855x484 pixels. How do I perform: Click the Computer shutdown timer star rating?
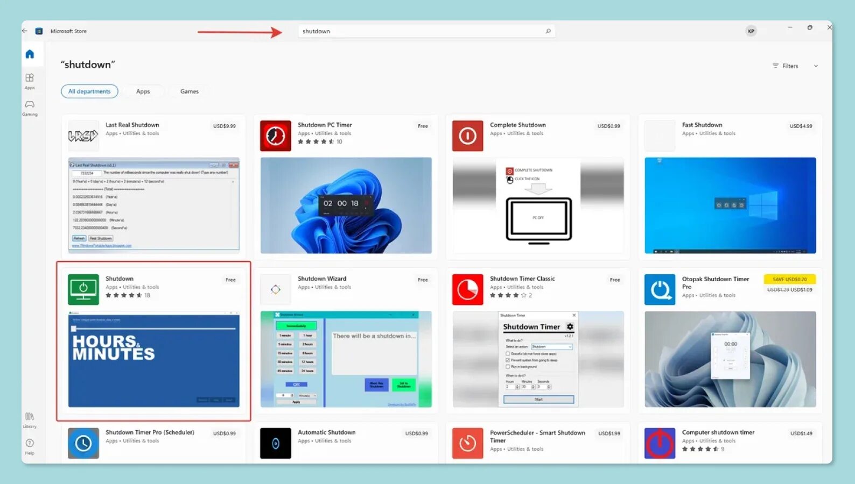[x=700, y=449]
